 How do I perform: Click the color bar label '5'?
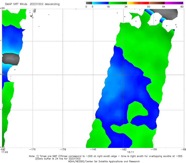[x=92, y=7]
